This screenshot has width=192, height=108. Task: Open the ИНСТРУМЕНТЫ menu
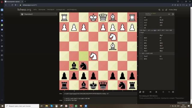72,10
